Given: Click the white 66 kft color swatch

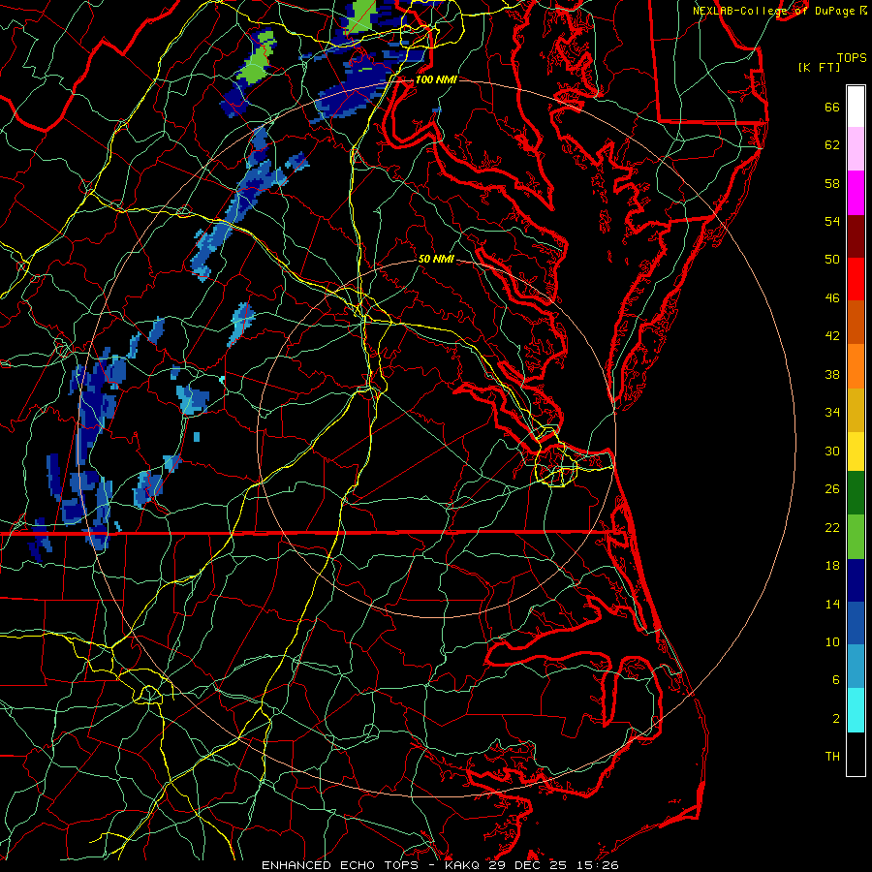Looking at the screenshot, I should tap(856, 107).
